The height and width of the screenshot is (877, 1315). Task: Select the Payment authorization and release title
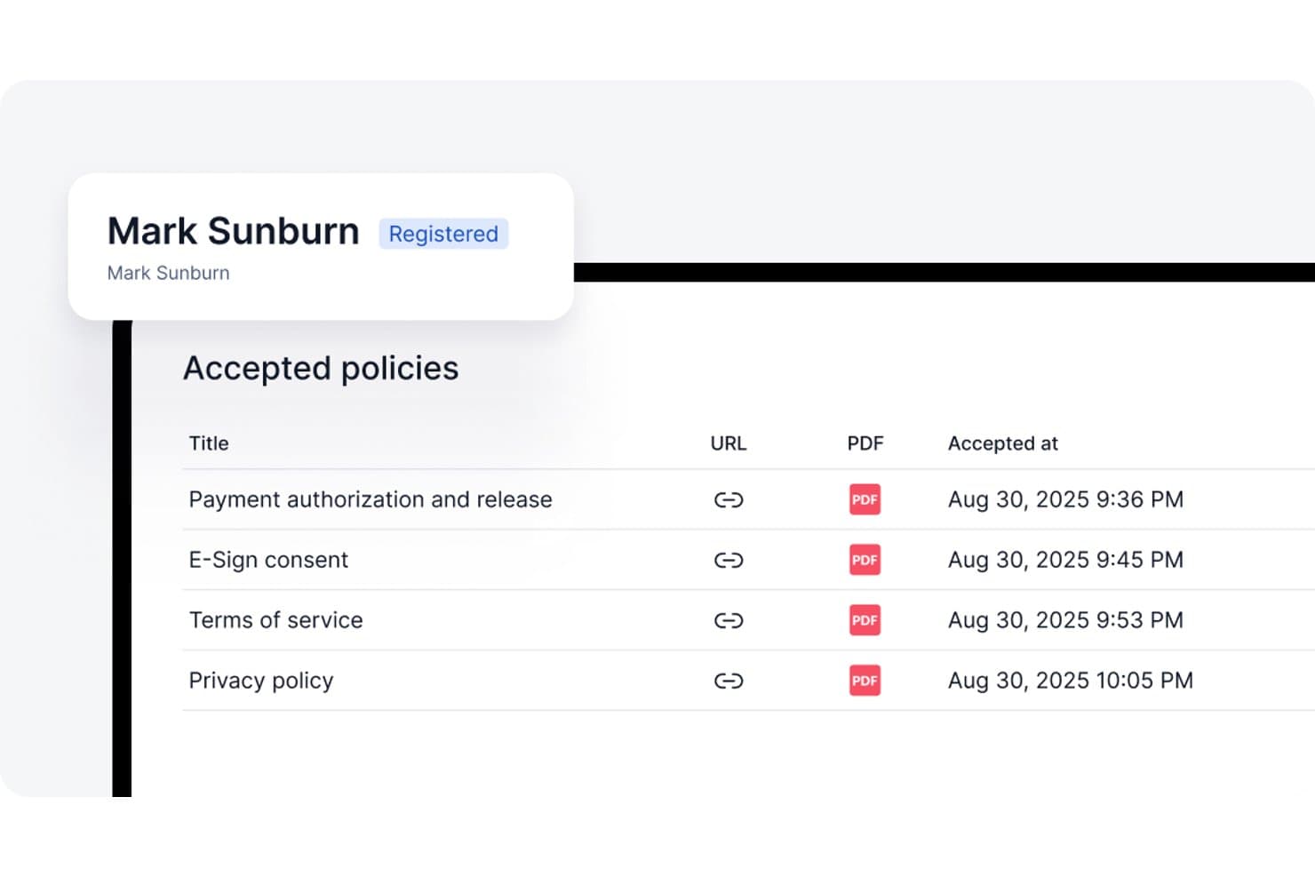371,499
